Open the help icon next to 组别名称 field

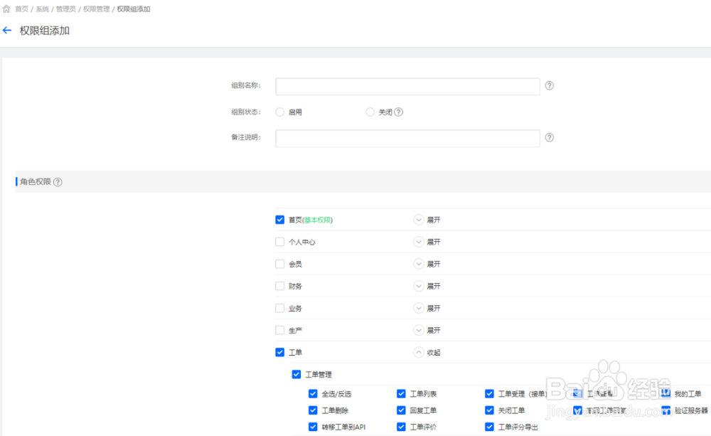[550, 85]
